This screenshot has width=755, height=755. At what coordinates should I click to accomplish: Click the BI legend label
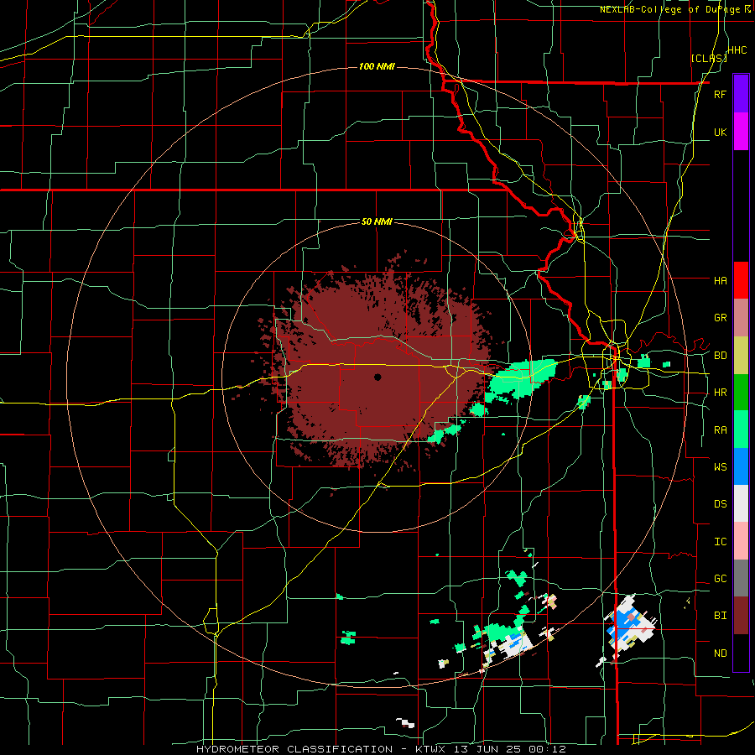(720, 616)
